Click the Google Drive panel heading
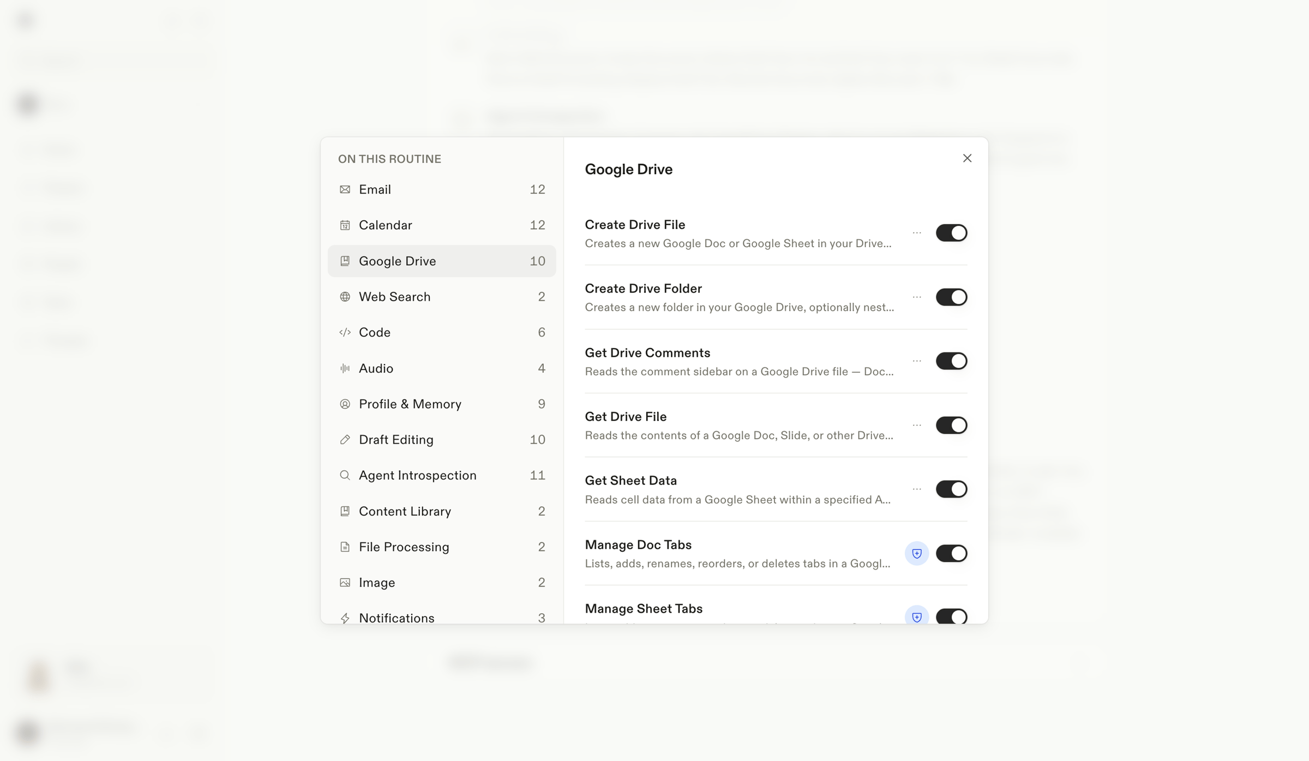 click(628, 170)
